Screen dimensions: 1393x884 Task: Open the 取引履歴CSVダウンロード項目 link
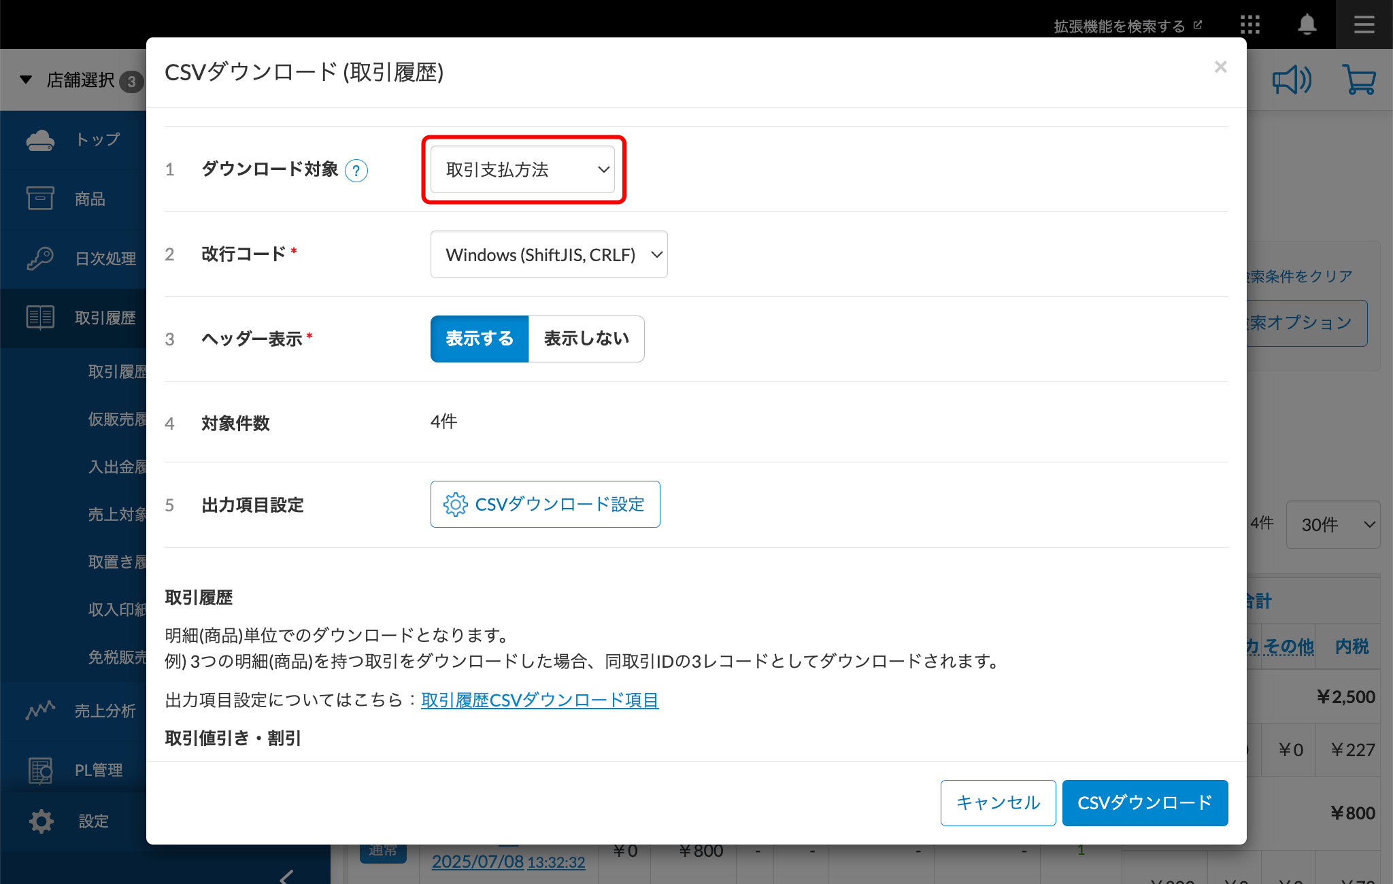(539, 700)
